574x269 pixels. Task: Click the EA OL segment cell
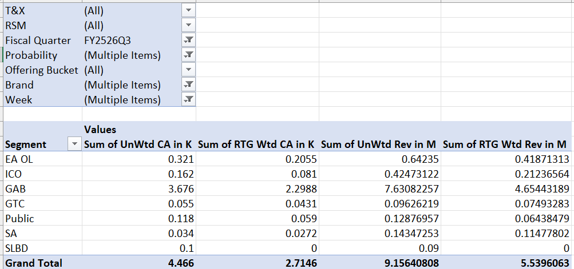pyautogui.click(x=19, y=159)
